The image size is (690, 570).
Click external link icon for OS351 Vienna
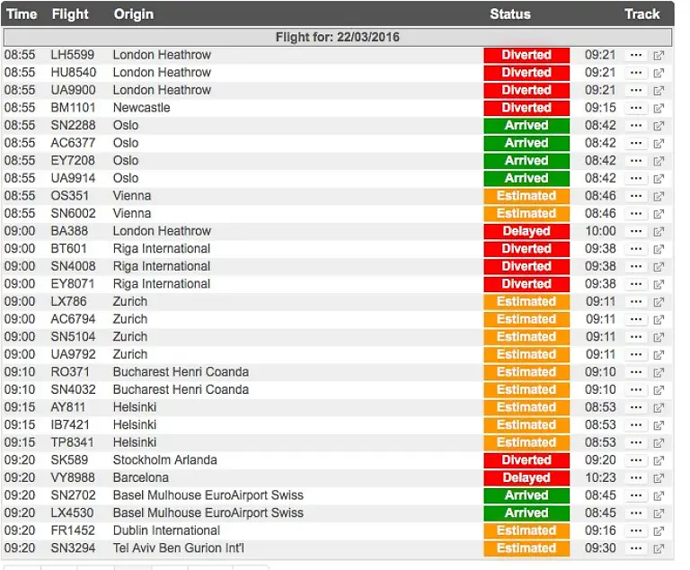[x=659, y=196]
